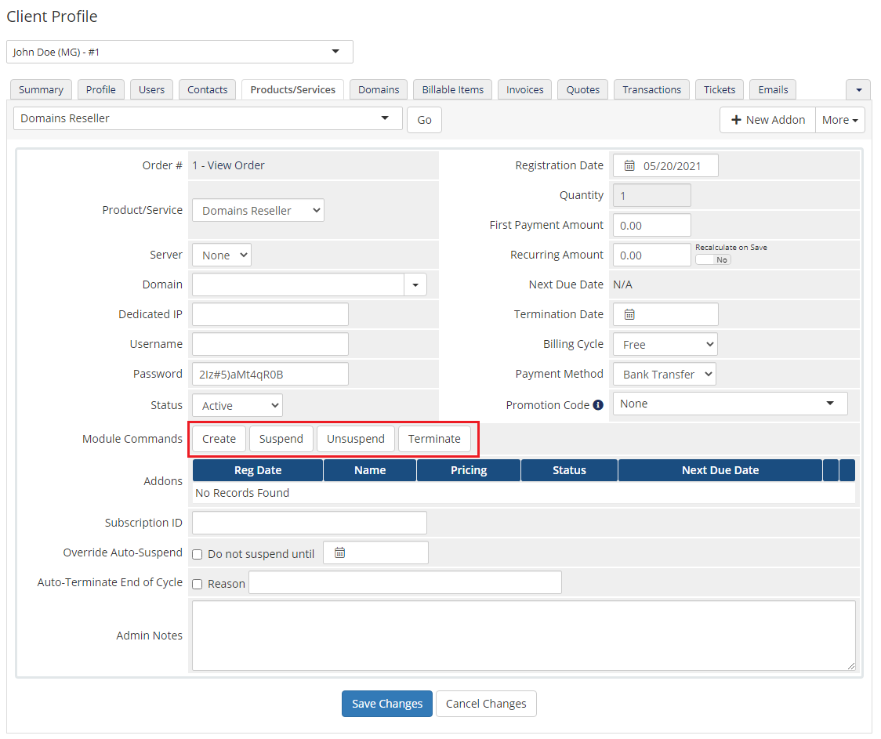Open the Promotion Code dropdown
The height and width of the screenshot is (739, 881).
click(x=730, y=404)
